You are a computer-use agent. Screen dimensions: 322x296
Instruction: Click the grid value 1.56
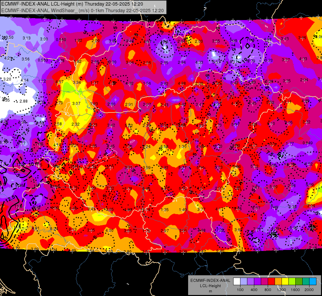(147, 84)
